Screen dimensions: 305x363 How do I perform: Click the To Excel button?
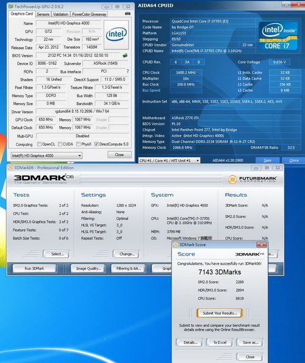pyautogui.click(x=220, y=342)
